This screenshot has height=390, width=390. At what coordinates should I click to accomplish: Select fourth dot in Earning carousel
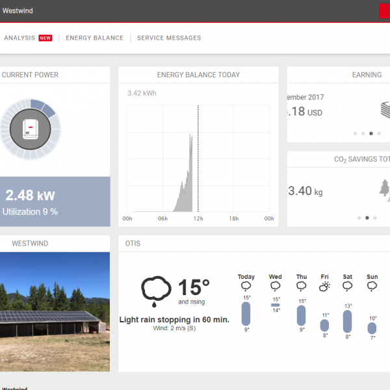[x=379, y=133]
